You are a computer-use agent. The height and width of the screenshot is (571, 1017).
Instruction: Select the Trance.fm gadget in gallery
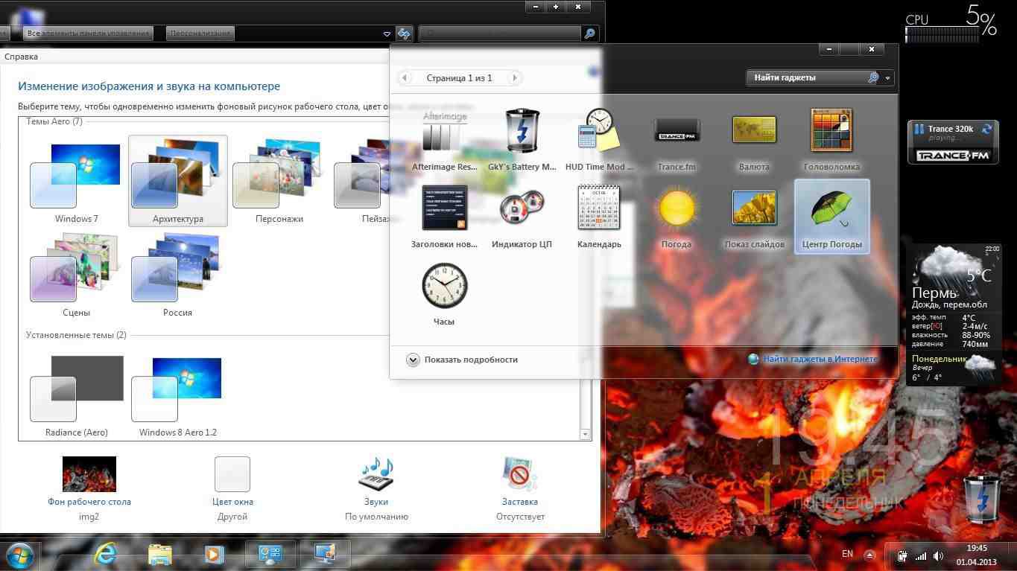677,131
